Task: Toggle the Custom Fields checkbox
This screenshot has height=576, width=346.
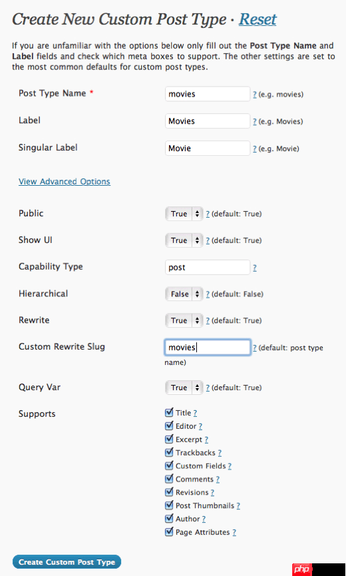Action: tap(169, 465)
